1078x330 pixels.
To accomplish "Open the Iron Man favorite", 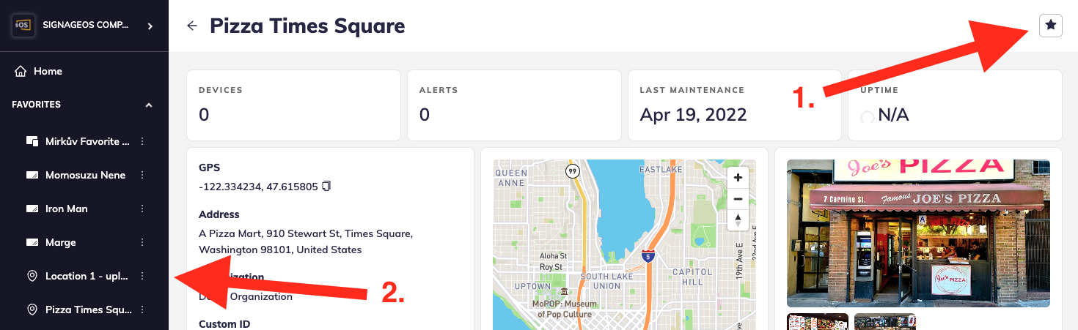I will coord(67,209).
